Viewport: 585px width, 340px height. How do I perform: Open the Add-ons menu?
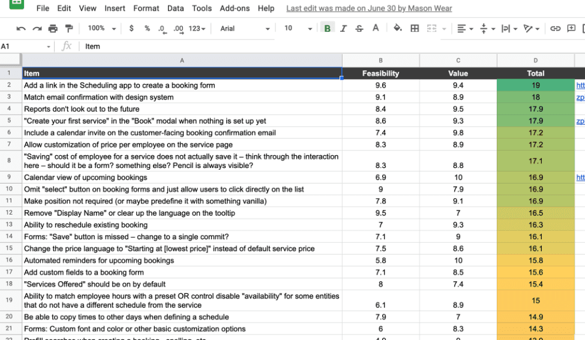pos(235,8)
